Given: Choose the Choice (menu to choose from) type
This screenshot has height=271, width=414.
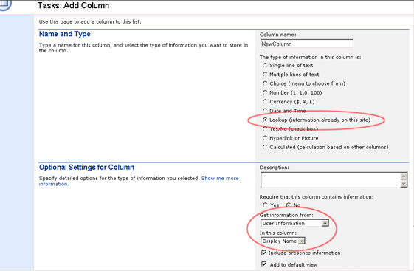Looking at the screenshot, I should [265, 83].
